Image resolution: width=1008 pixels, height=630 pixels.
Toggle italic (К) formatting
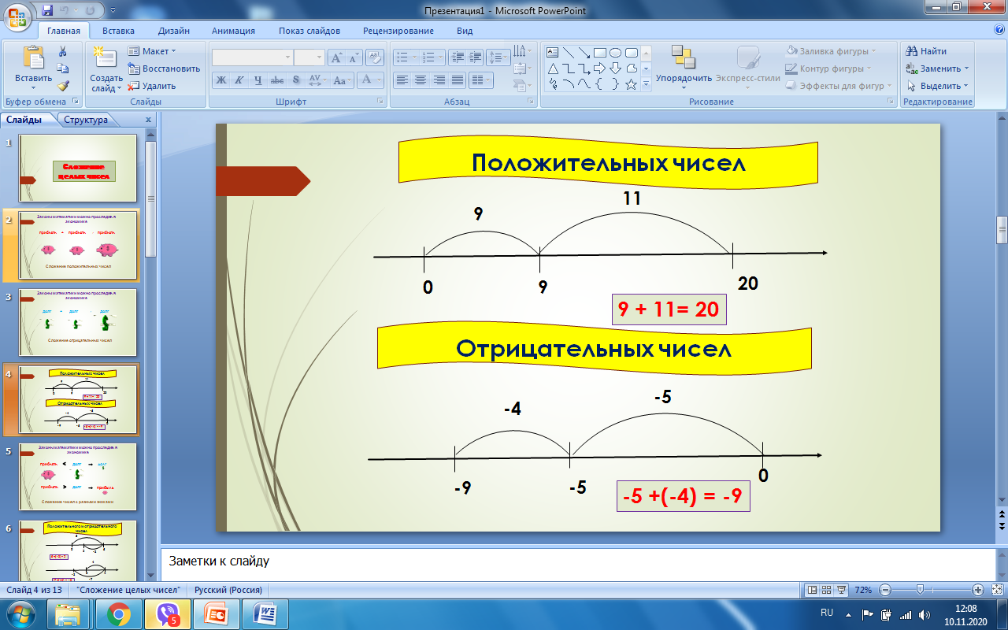239,80
